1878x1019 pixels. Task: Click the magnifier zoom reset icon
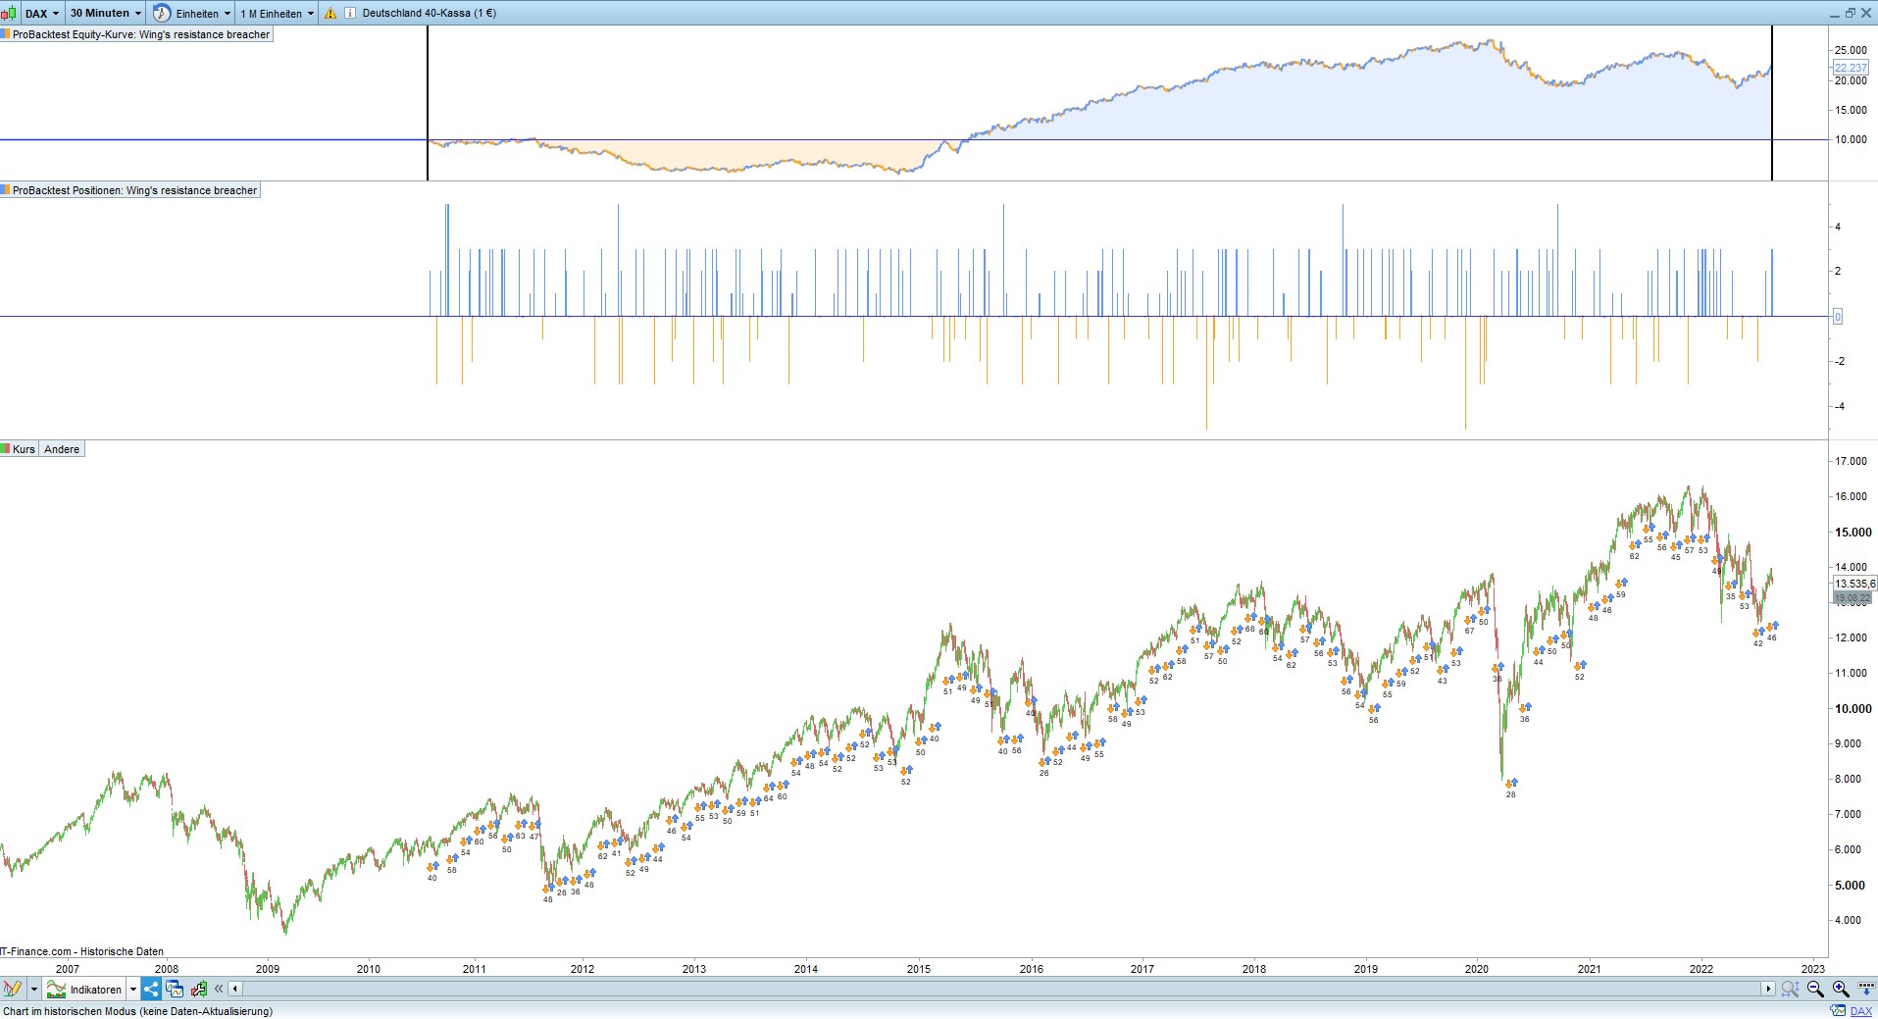1790,989
